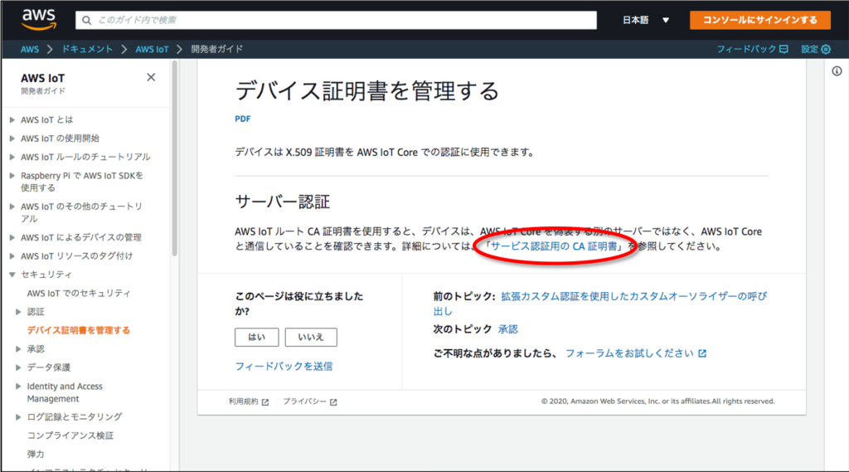Expand the AWS IoT とは tree item

pos(12,120)
